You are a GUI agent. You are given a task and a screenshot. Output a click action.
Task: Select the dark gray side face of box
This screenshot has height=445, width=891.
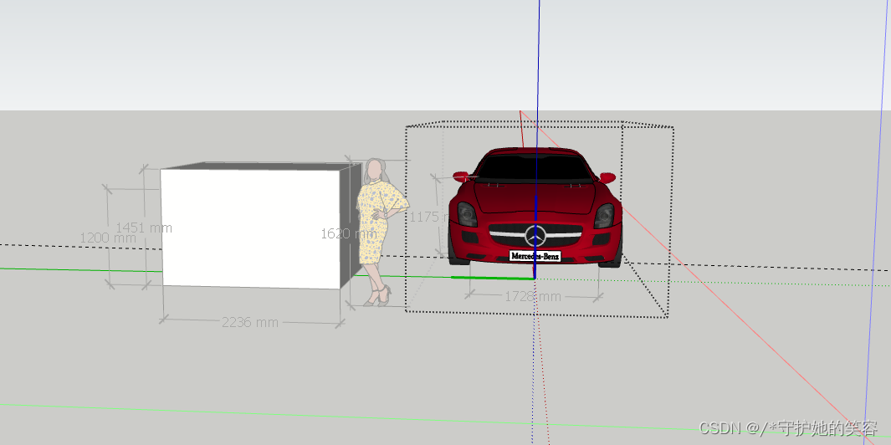tap(351, 225)
